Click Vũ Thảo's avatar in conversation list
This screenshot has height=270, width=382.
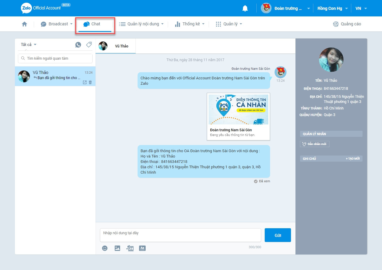coord(24,76)
